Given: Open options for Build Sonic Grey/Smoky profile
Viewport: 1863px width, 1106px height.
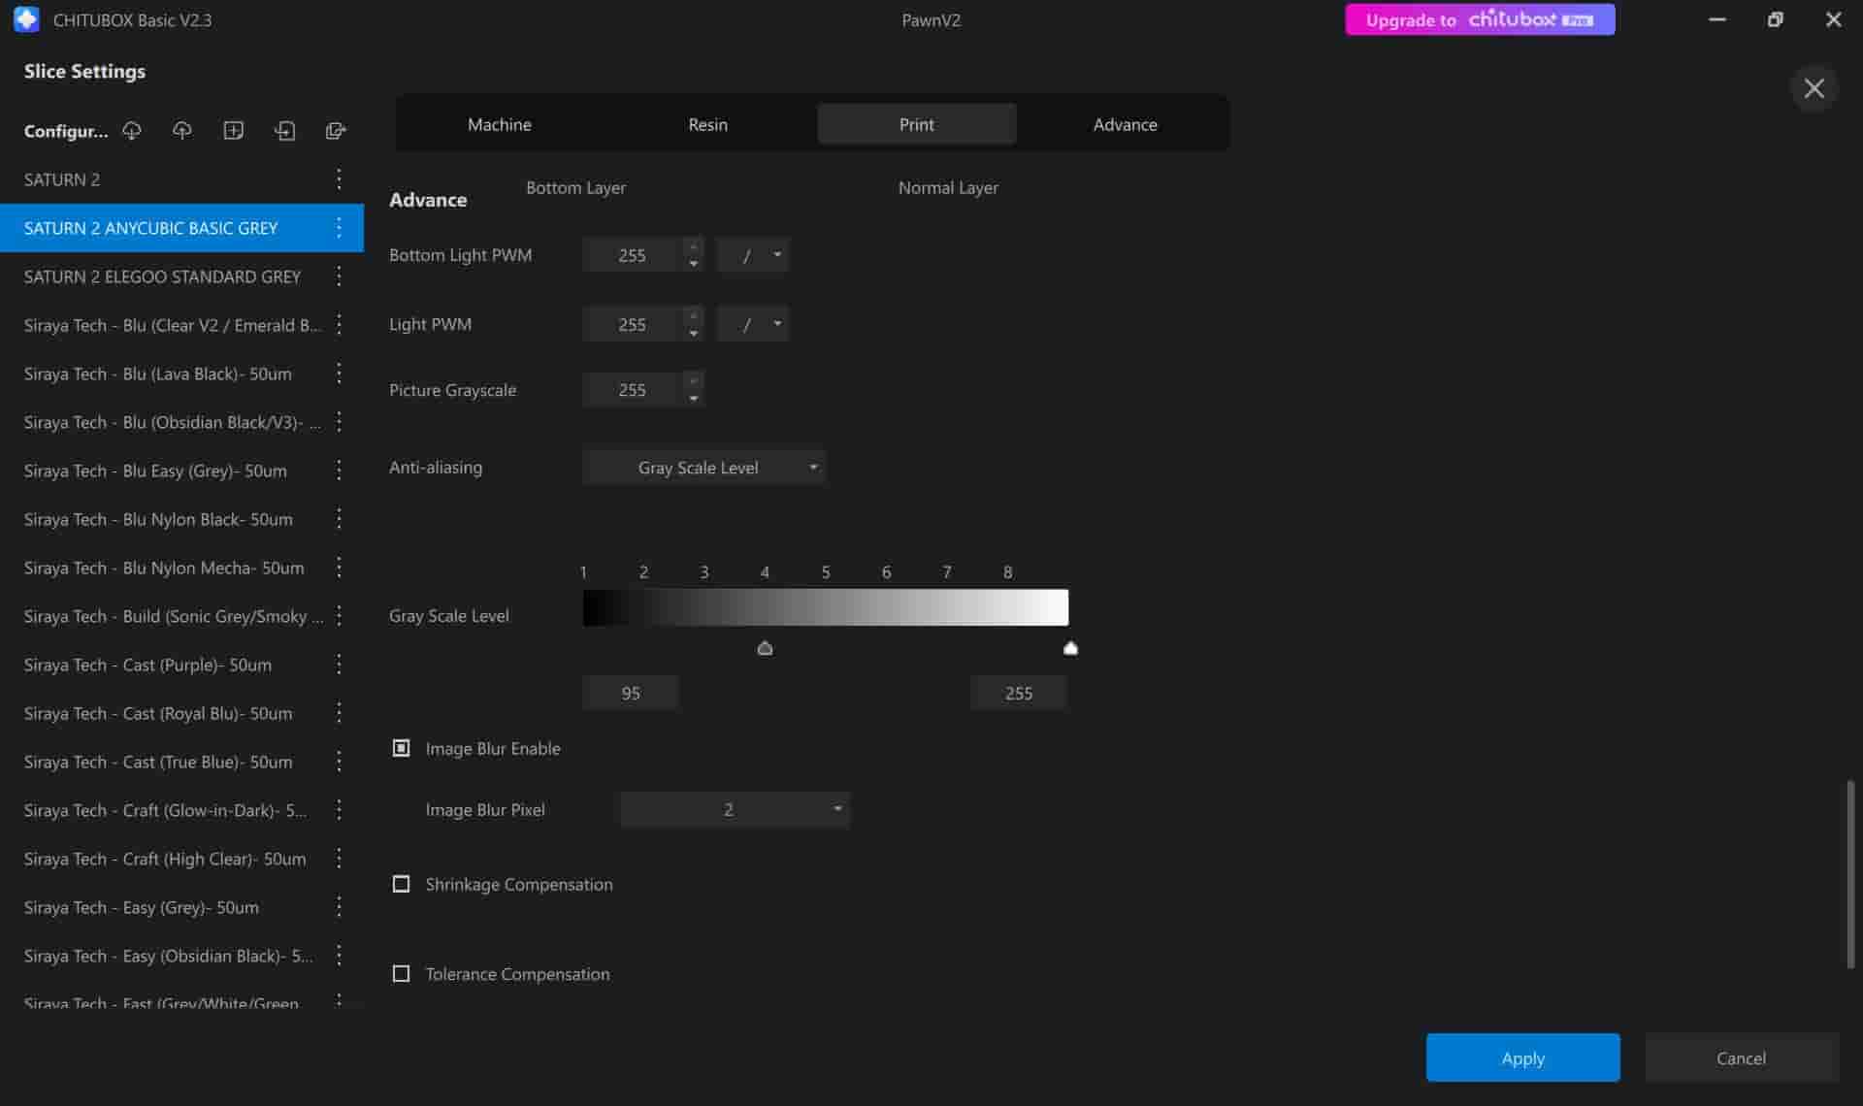Looking at the screenshot, I should point(339,616).
